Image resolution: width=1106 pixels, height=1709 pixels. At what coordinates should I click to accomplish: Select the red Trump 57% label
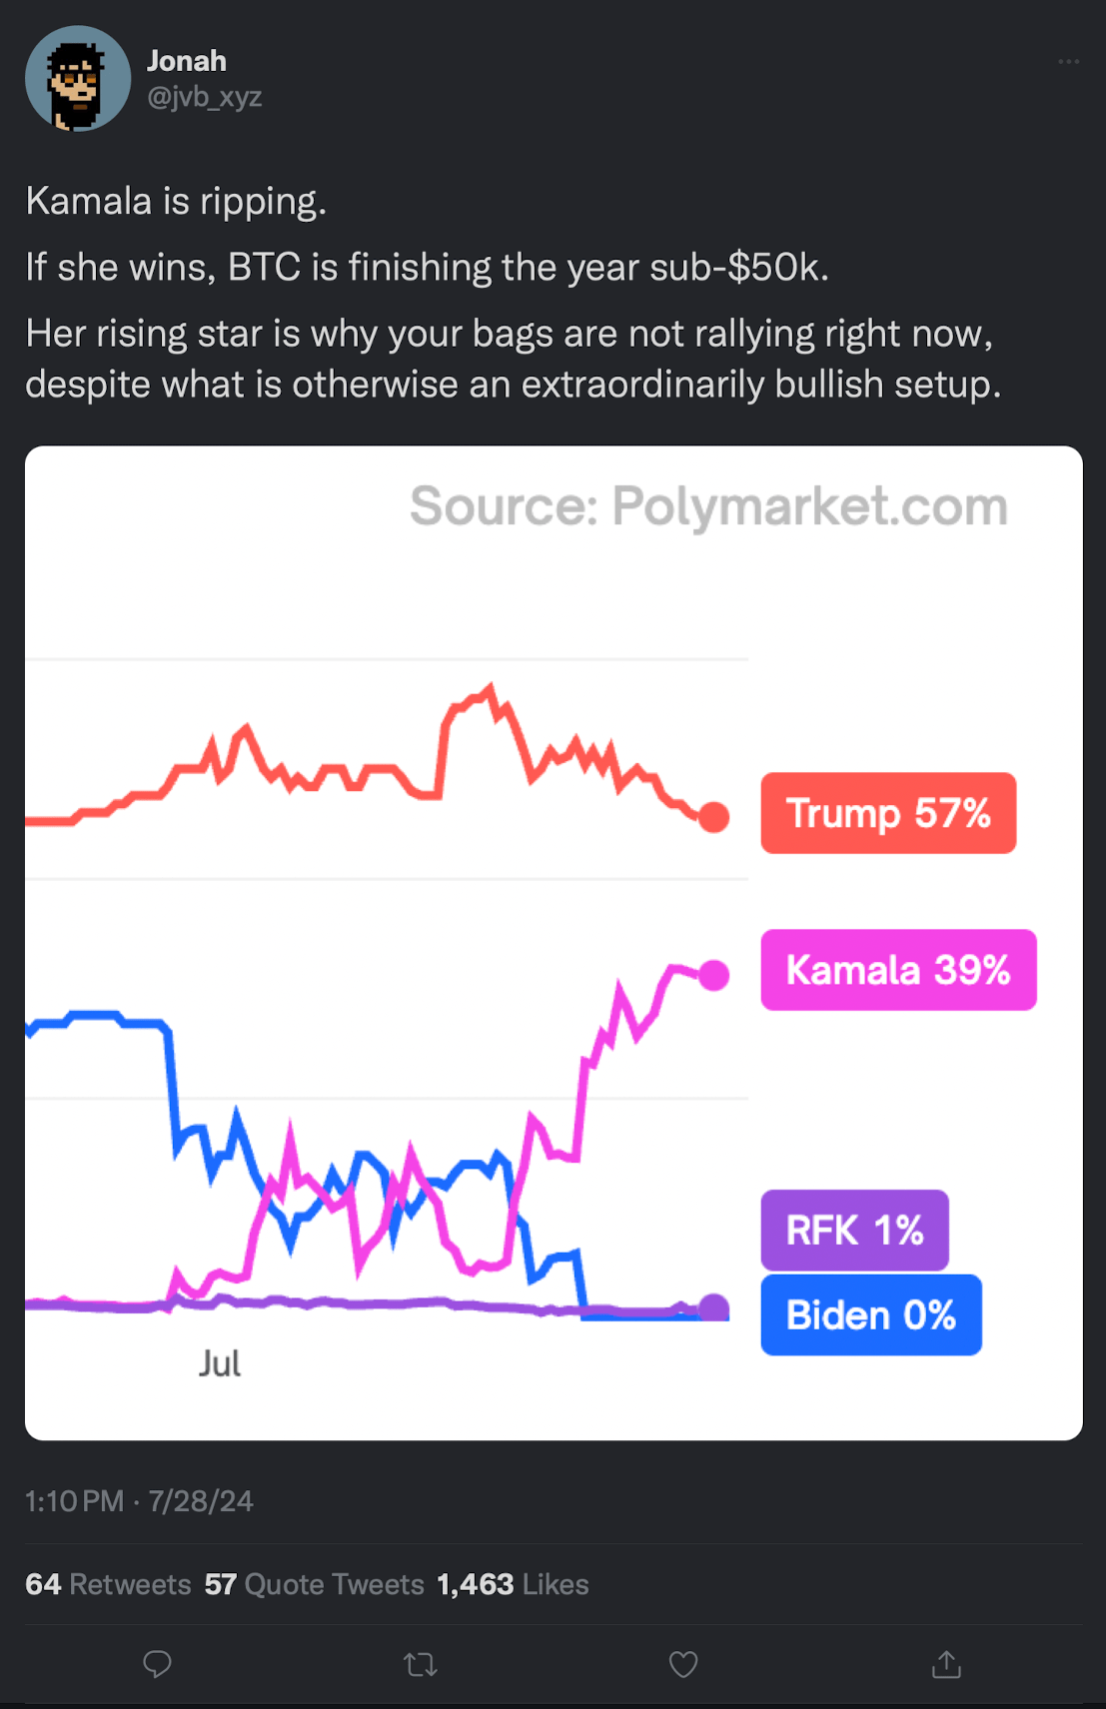(x=888, y=813)
